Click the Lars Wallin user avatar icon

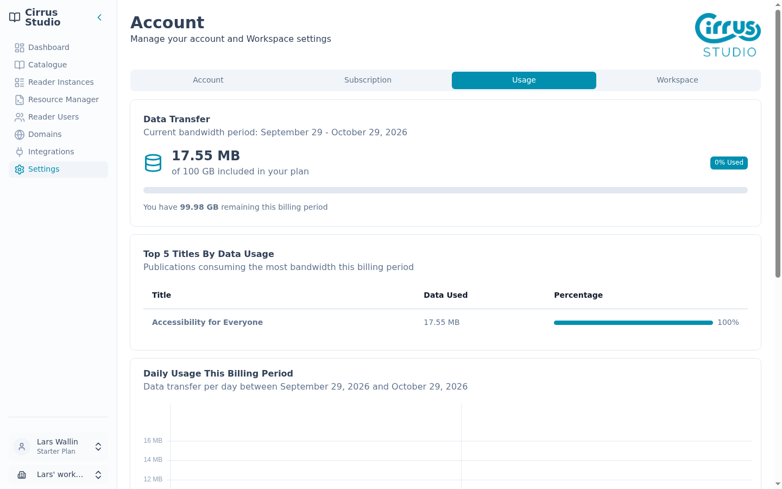tap(22, 447)
